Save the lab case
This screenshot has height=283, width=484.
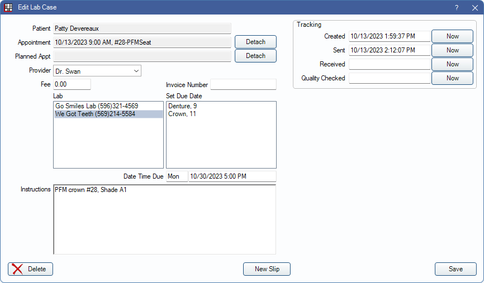tap(455, 269)
